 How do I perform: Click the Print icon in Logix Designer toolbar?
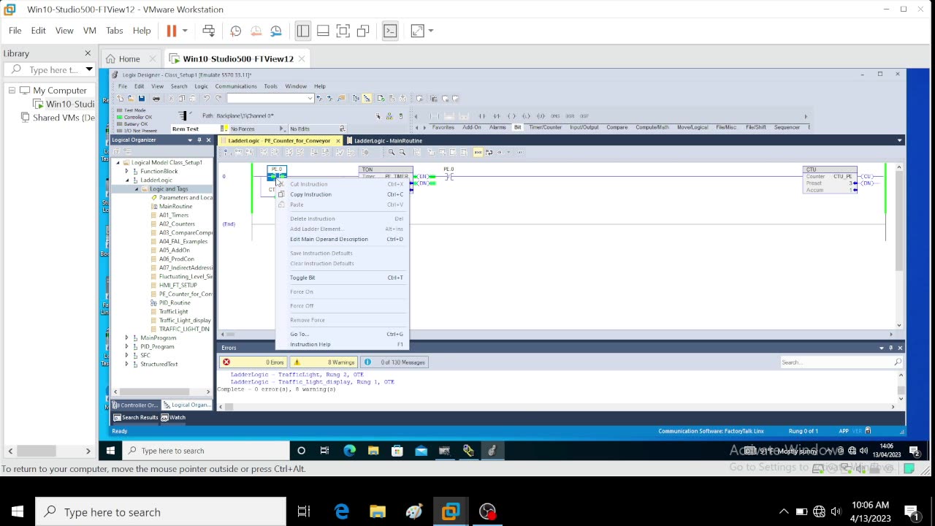(x=156, y=98)
